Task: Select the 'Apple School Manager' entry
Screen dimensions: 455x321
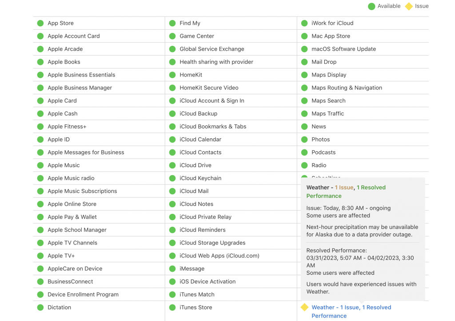Action: coord(77,230)
